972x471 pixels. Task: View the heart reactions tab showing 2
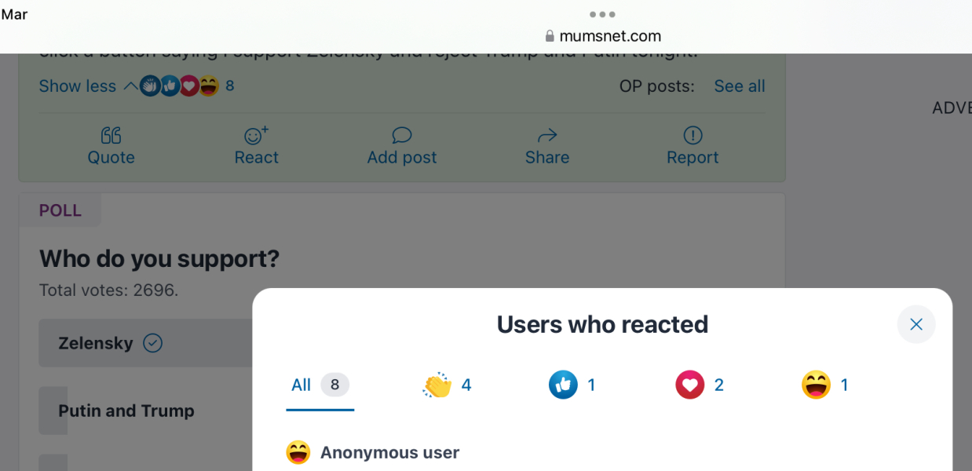click(x=698, y=385)
